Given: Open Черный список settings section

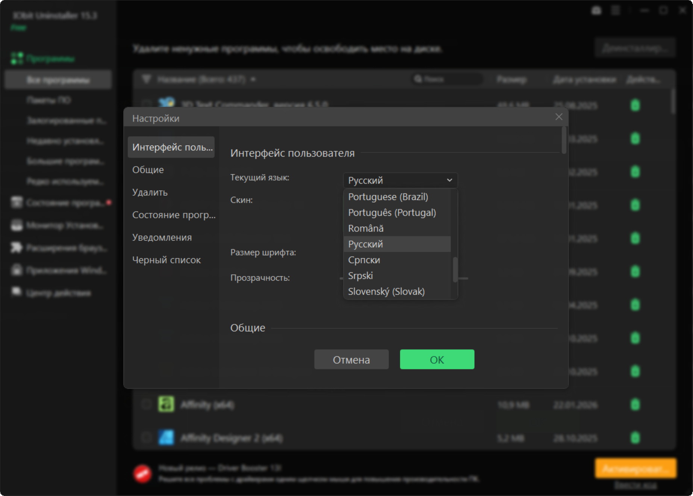Looking at the screenshot, I should click(166, 260).
